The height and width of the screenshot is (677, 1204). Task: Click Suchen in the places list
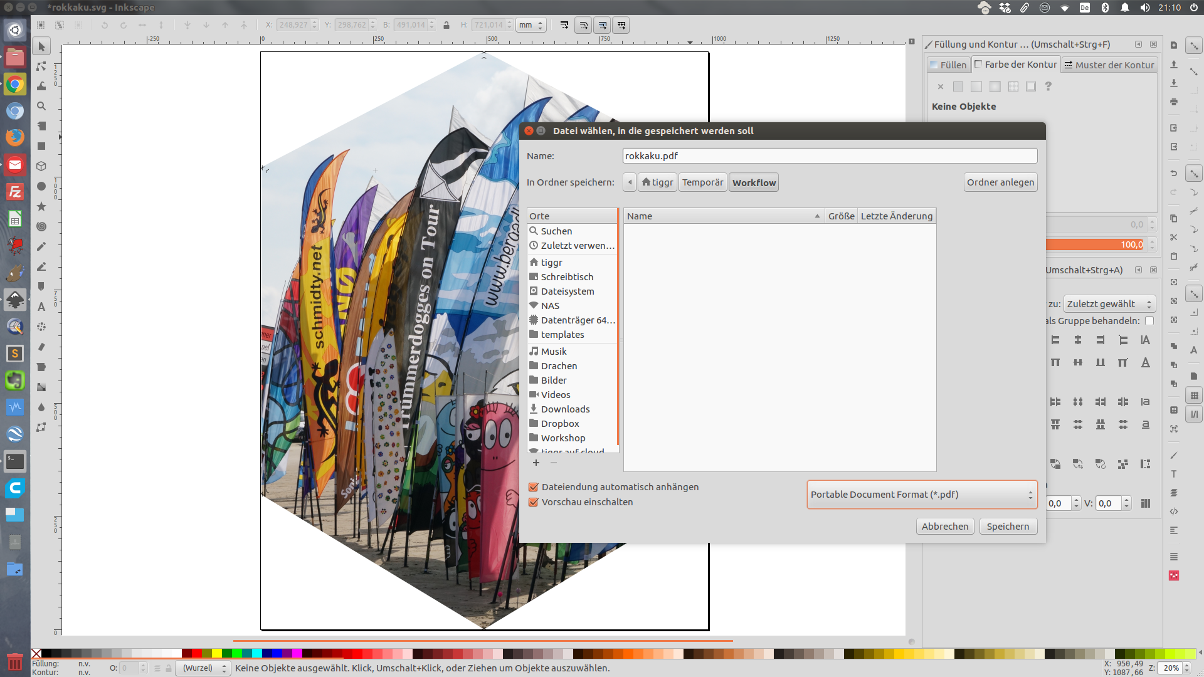(x=556, y=231)
